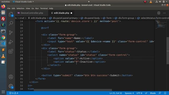Open the Selection menu
The width and height of the screenshot is (169, 95).
tap(20, 8)
